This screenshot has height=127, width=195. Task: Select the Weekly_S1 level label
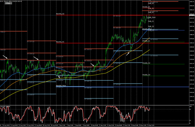(x=146, y=41)
